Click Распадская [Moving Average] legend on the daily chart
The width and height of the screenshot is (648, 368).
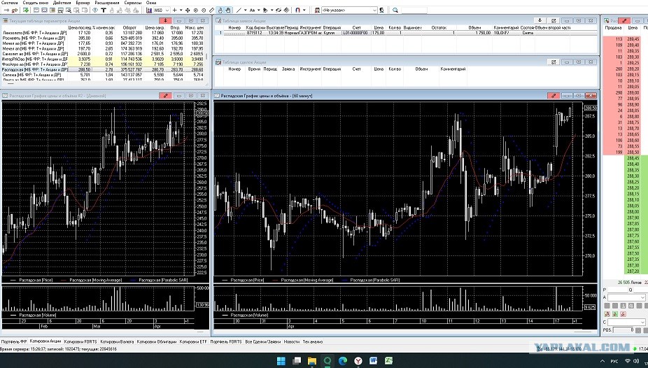click(x=95, y=280)
